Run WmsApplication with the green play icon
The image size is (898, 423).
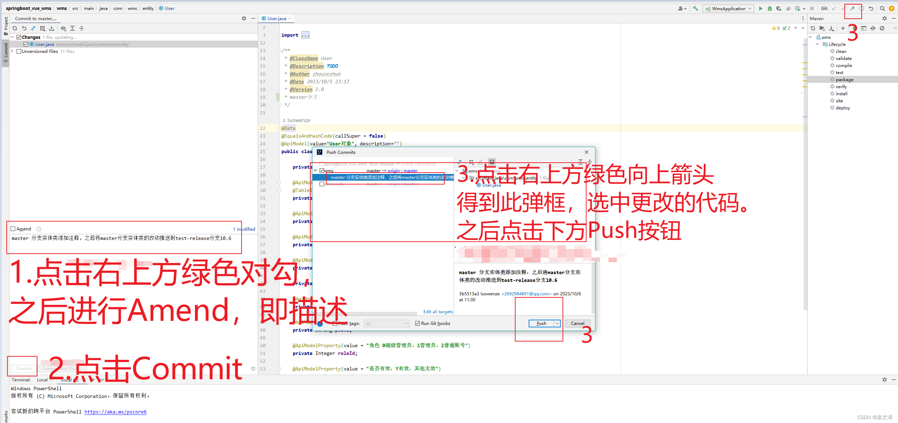click(x=761, y=8)
